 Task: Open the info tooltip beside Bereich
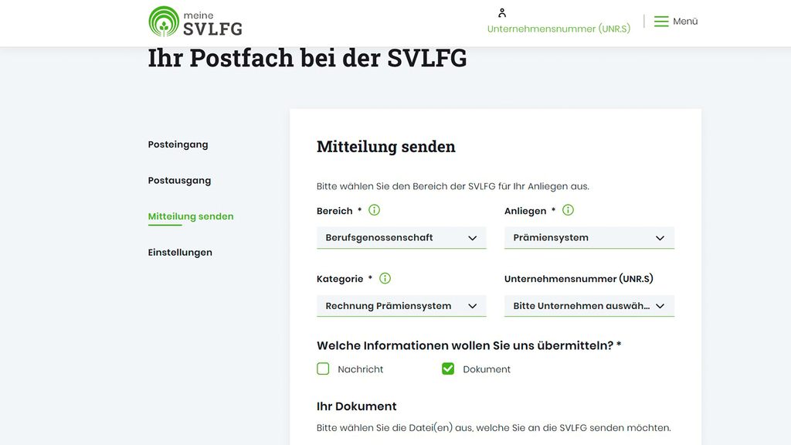pyautogui.click(x=374, y=210)
